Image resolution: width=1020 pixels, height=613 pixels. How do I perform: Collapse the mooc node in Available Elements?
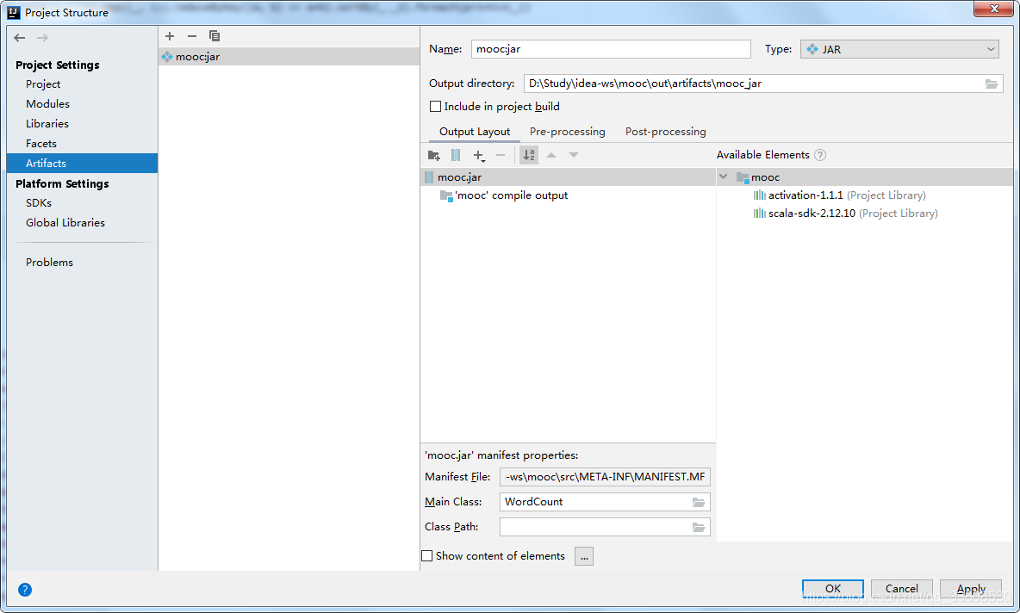[724, 176]
